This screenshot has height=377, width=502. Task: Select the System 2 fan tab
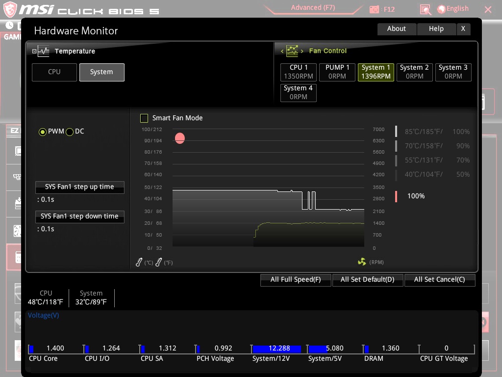[x=414, y=72]
